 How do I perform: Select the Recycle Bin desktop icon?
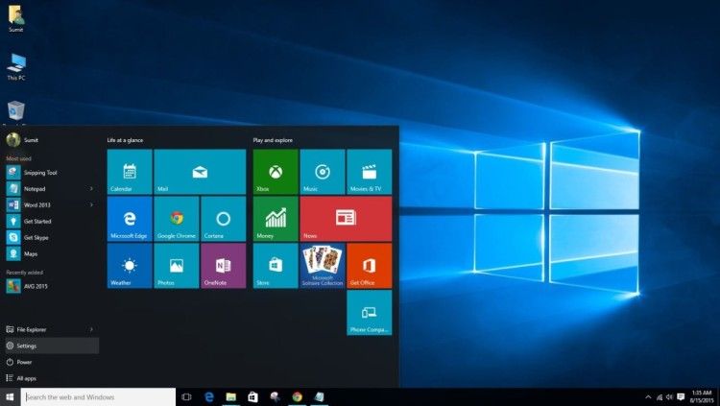[16, 113]
